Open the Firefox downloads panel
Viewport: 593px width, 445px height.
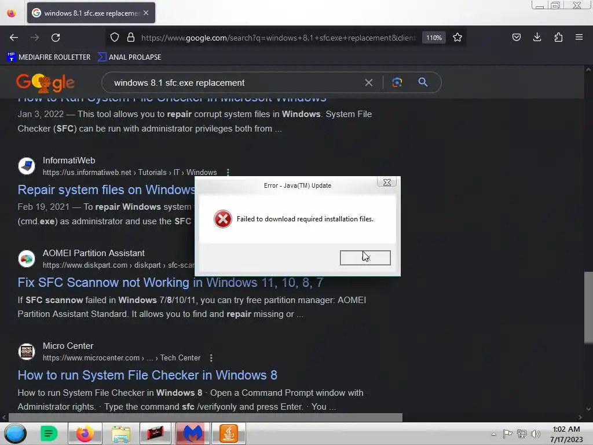point(537,38)
